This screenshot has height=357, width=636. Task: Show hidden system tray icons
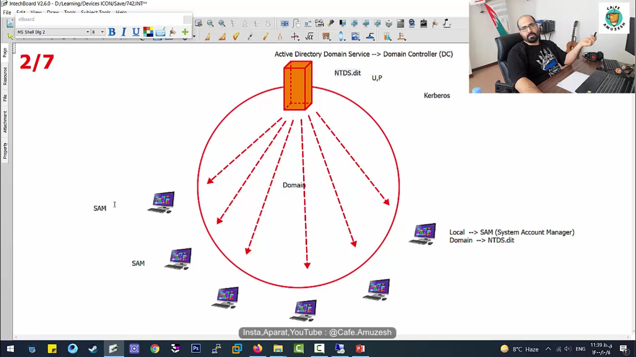tap(548, 349)
